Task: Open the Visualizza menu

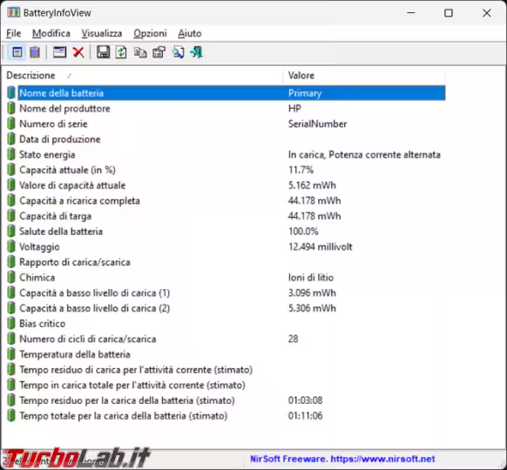Action: (102, 33)
